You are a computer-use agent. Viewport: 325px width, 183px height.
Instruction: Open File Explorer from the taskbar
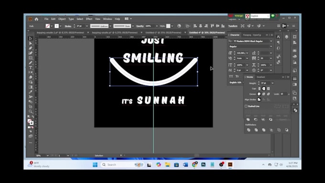167,164
